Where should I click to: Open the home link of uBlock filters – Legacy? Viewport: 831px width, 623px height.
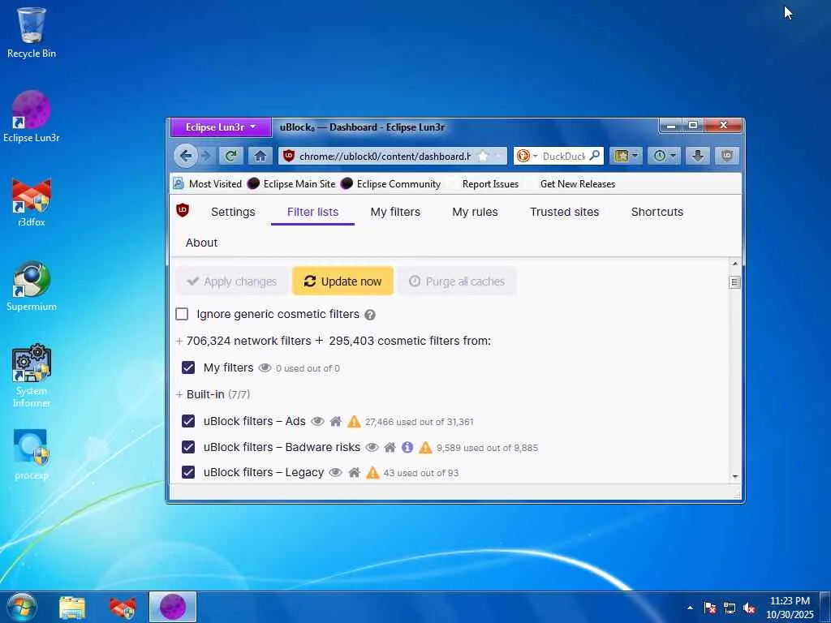[x=355, y=473]
